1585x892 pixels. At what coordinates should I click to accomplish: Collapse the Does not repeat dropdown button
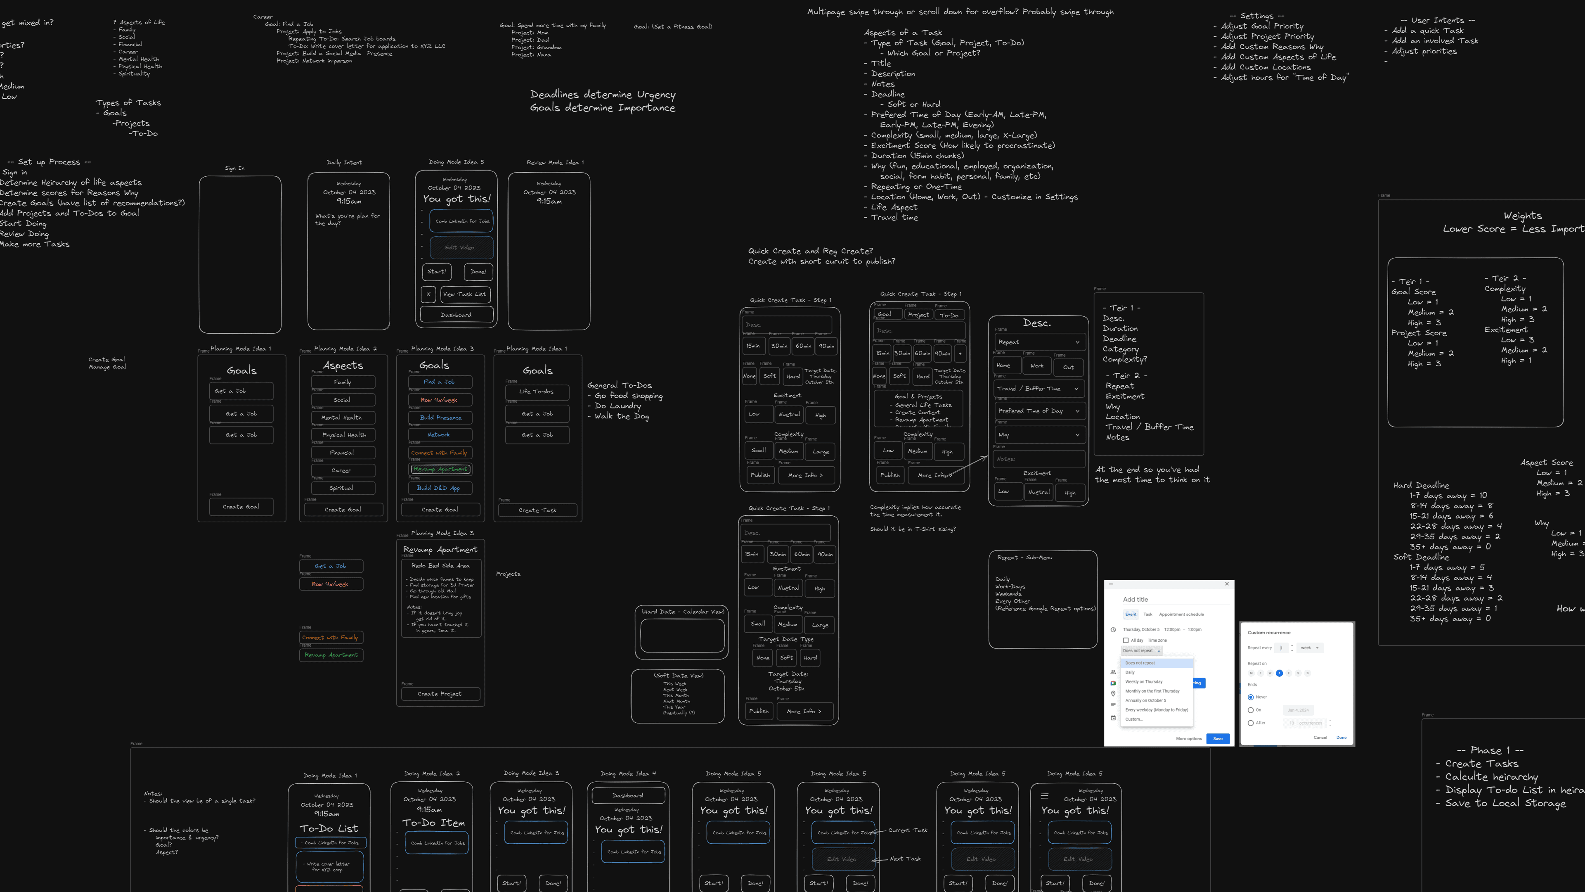point(1141,651)
